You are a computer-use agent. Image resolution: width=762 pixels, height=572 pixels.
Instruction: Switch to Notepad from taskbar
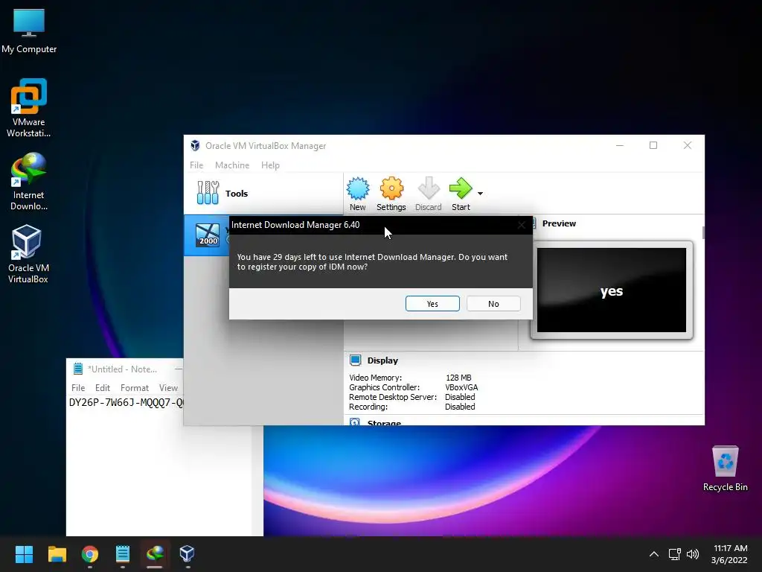[123, 554]
